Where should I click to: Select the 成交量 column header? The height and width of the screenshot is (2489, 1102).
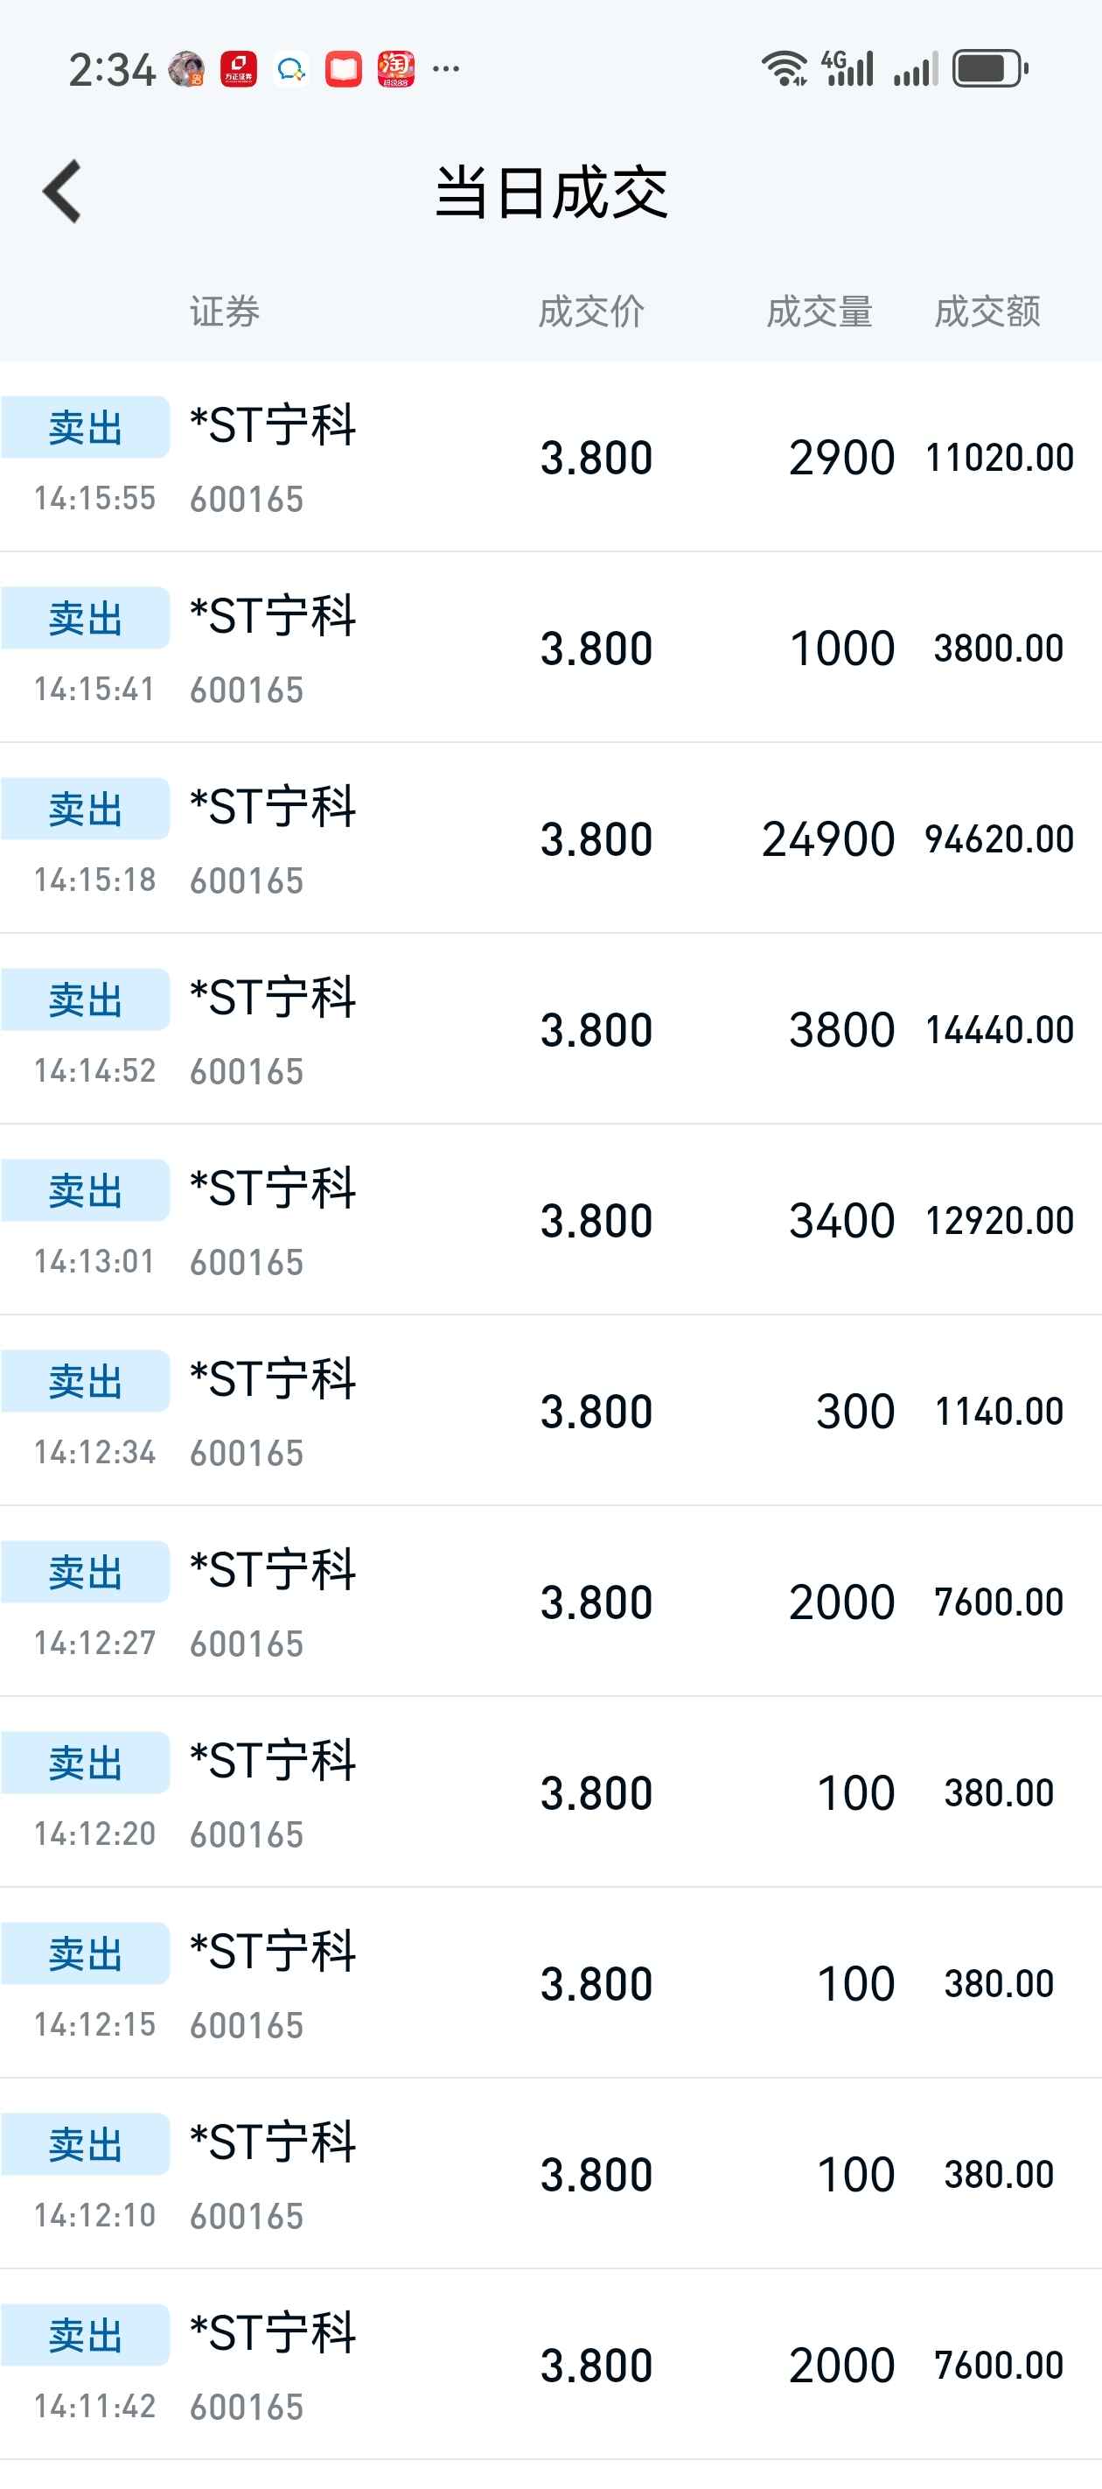[820, 312]
